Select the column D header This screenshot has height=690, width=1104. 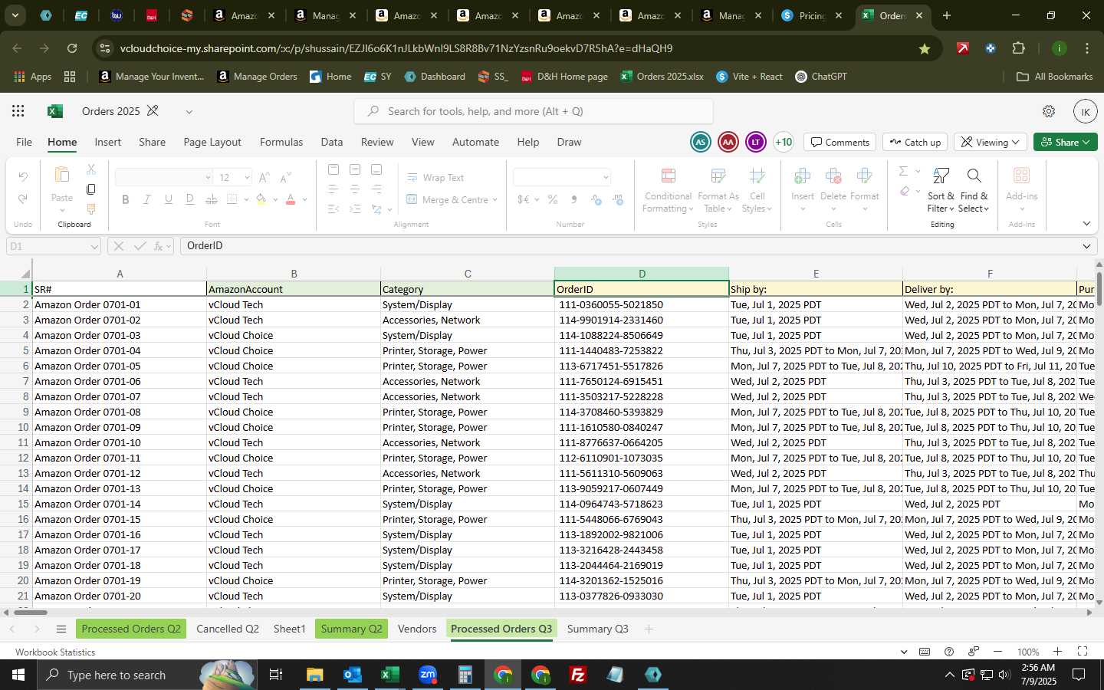[642, 274]
